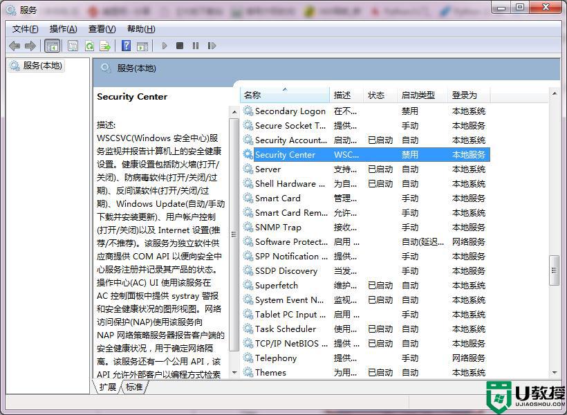Click the gear icon beside System Event N...
Screen dimensions: 567x415
248,299
